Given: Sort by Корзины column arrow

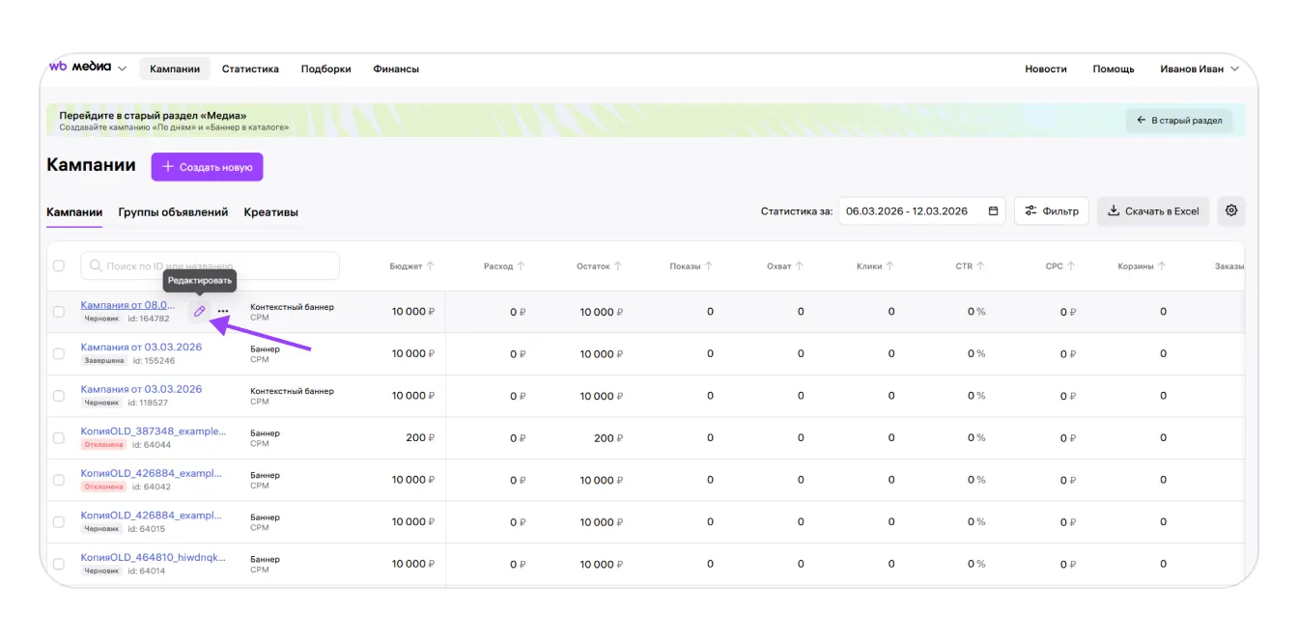Looking at the screenshot, I should point(1162,265).
